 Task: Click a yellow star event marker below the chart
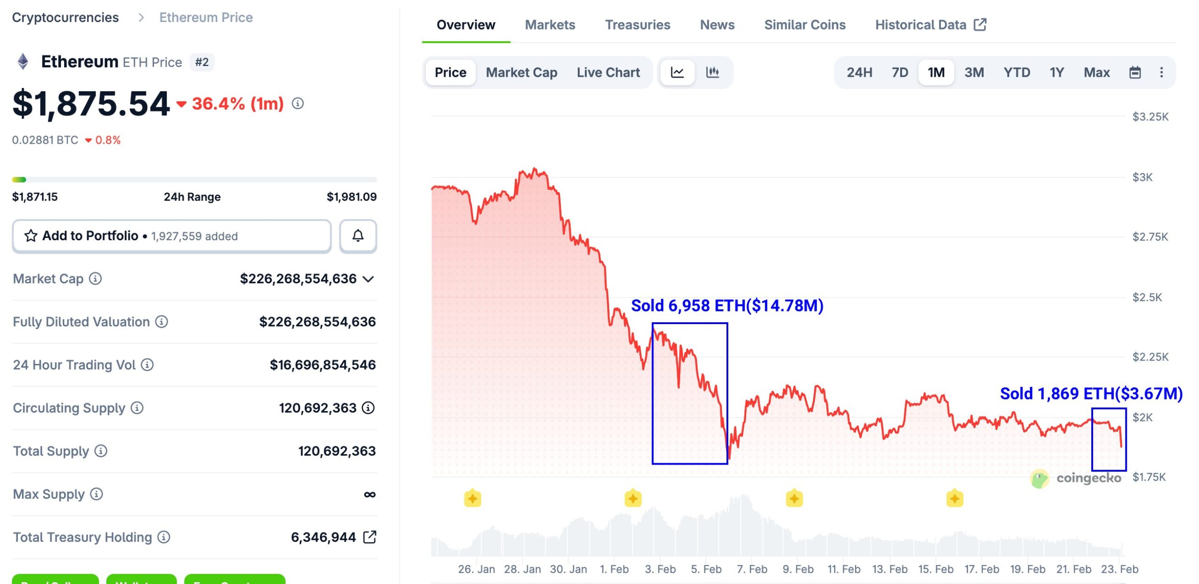[x=473, y=498]
